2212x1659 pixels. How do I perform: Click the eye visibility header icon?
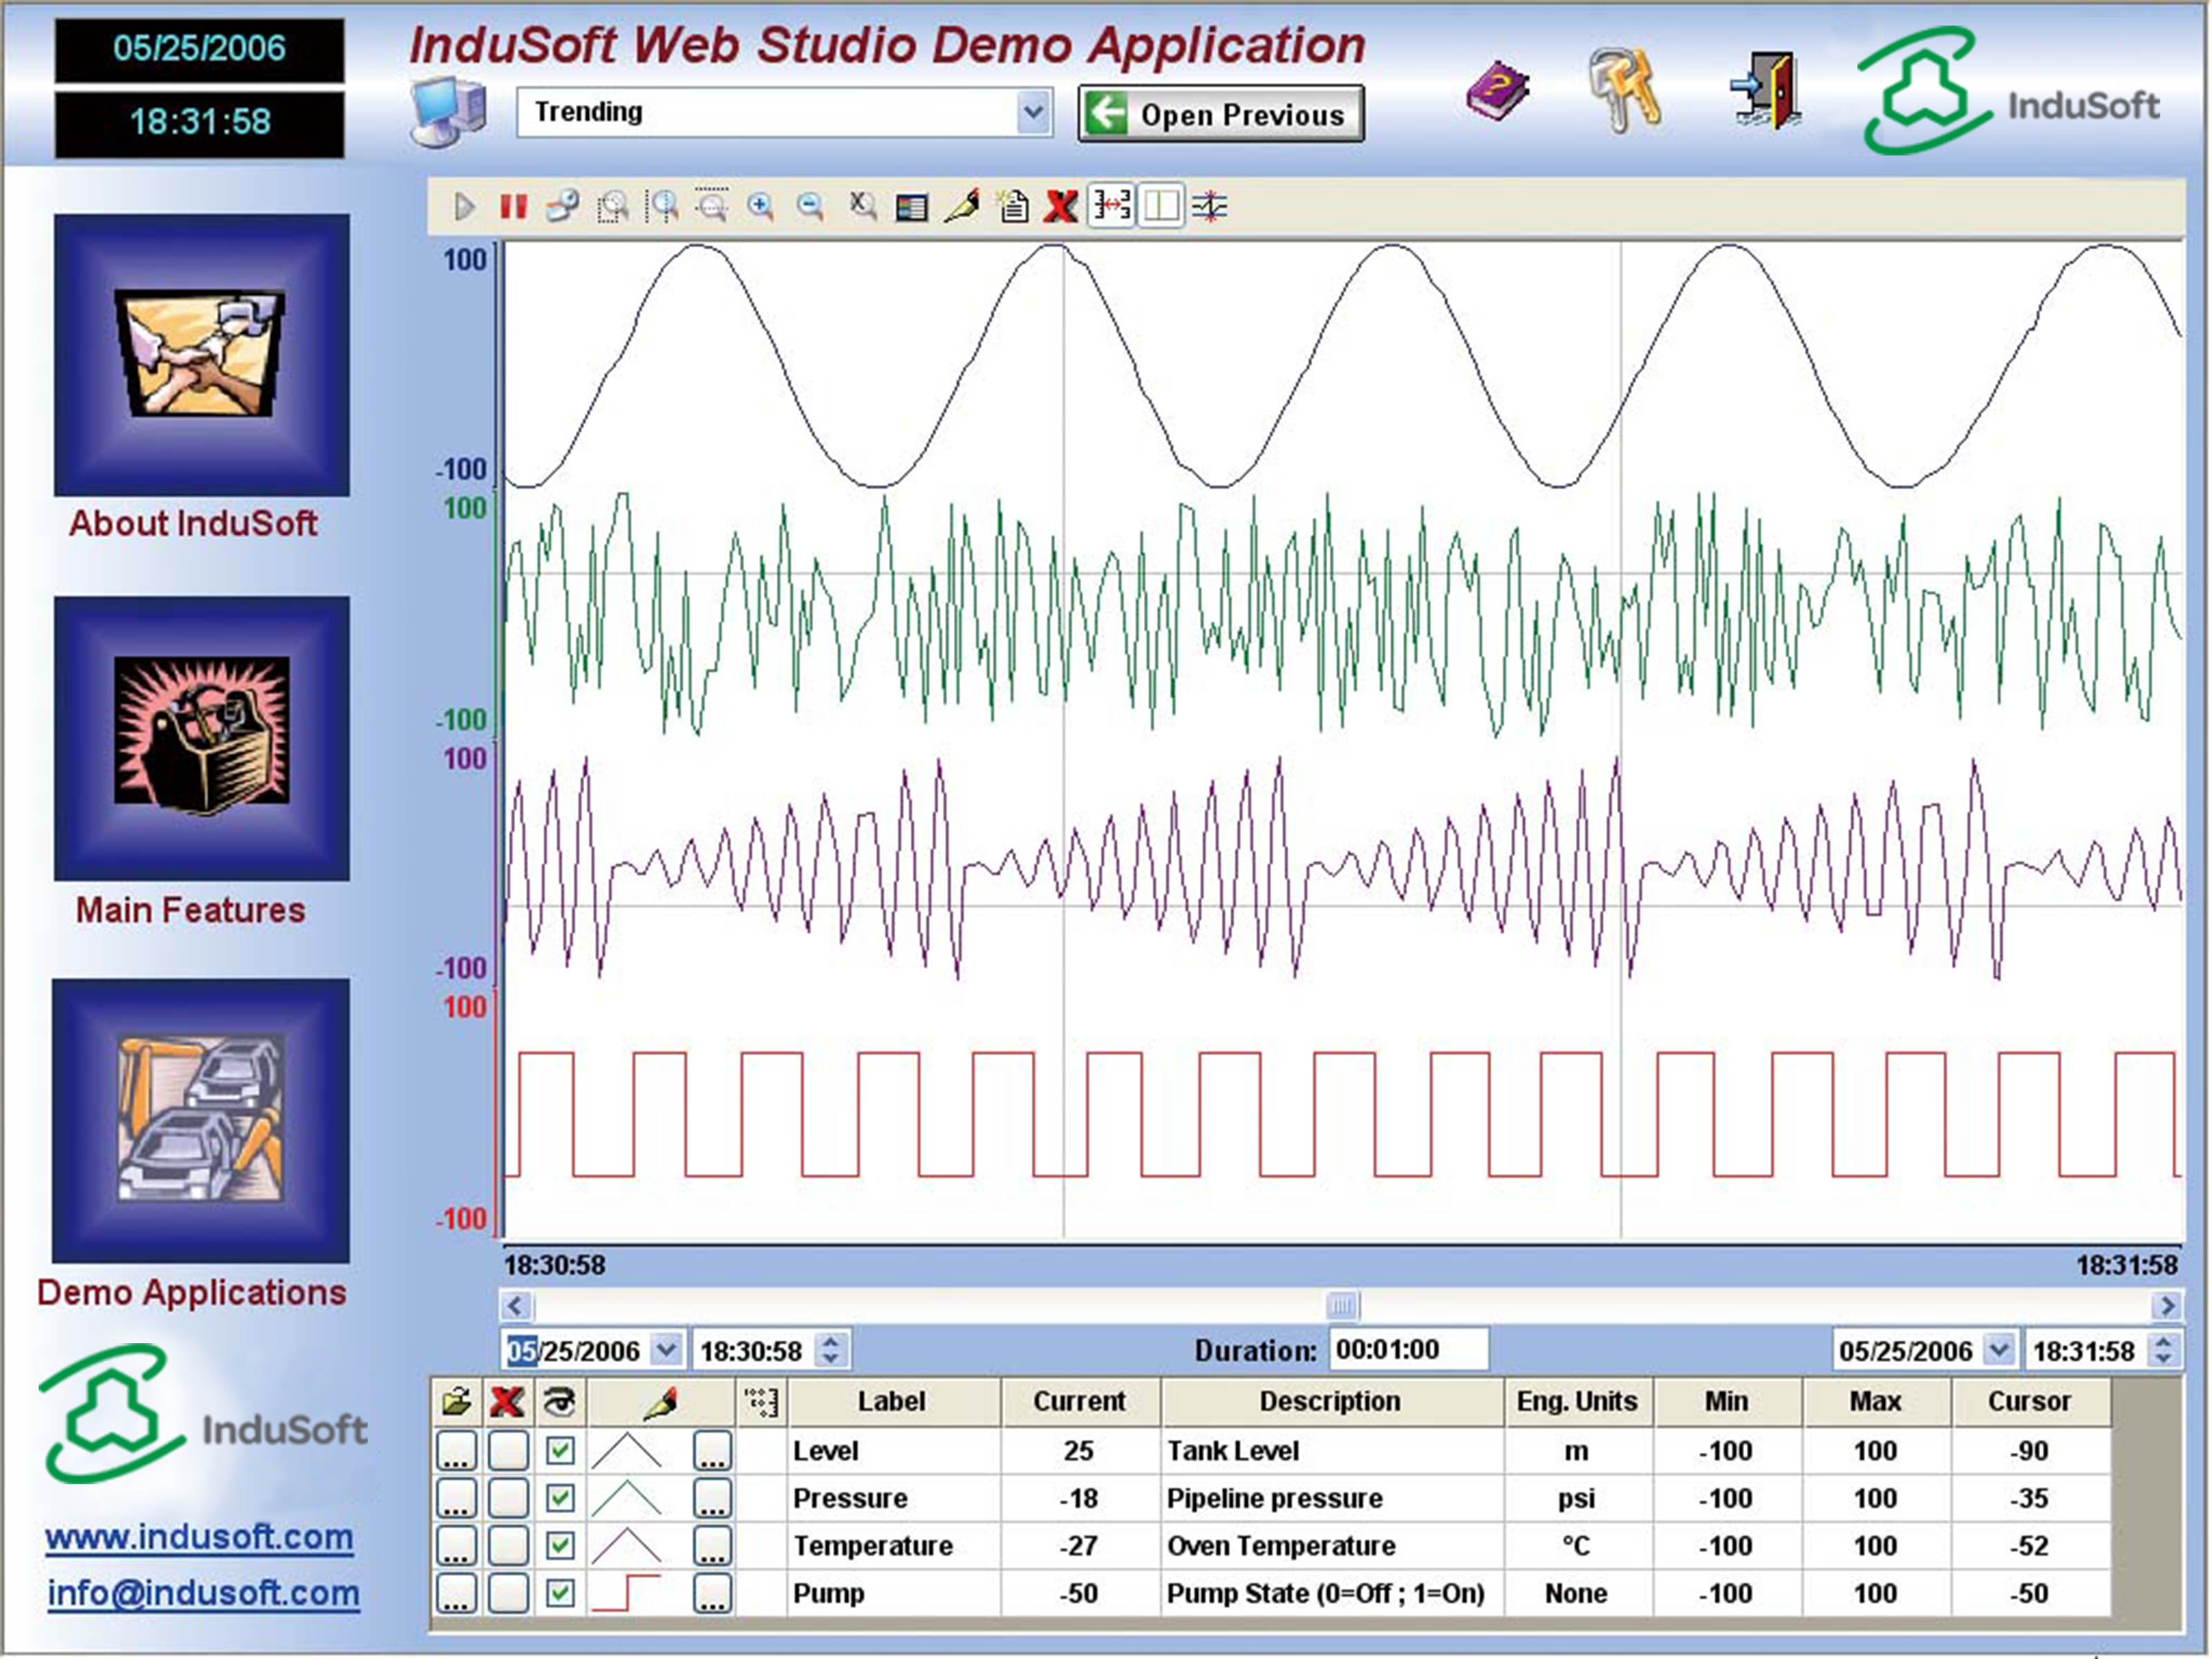click(x=560, y=1402)
